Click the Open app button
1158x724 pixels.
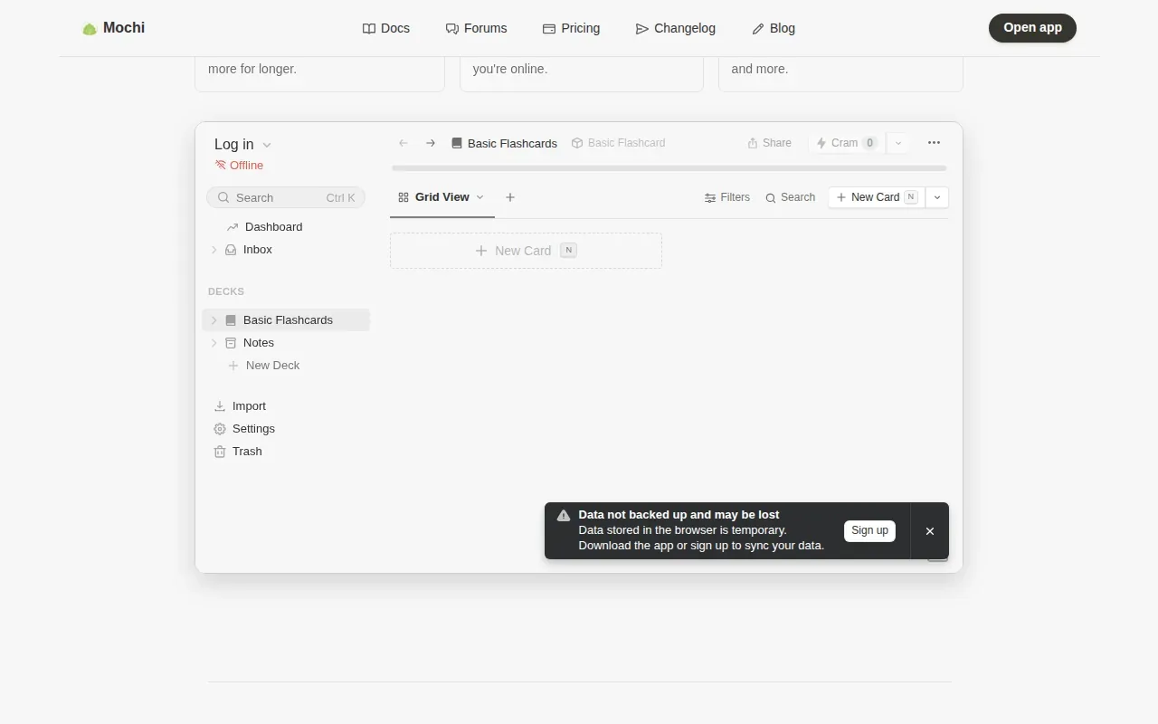pyautogui.click(x=1032, y=28)
